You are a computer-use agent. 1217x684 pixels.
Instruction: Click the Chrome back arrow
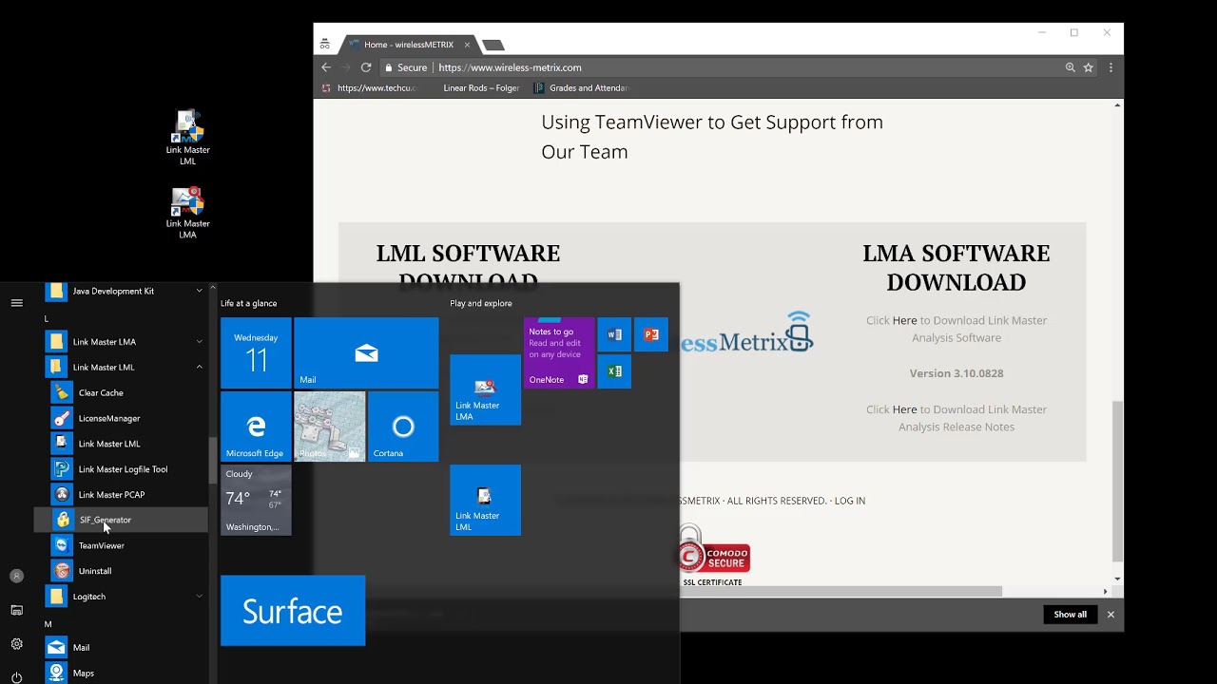click(326, 67)
